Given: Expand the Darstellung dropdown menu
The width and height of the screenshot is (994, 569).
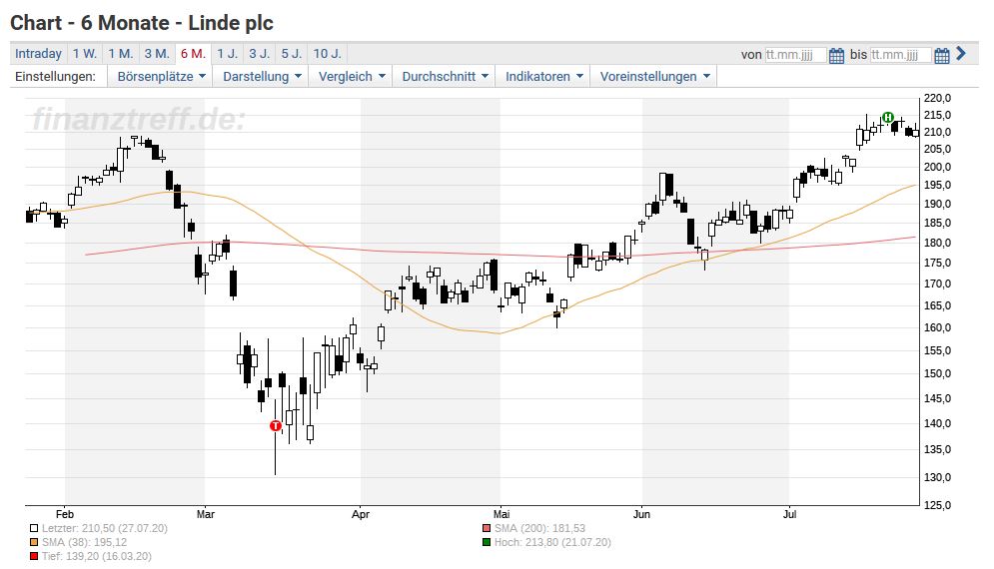Looking at the screenshot, I should pos(261,77).
